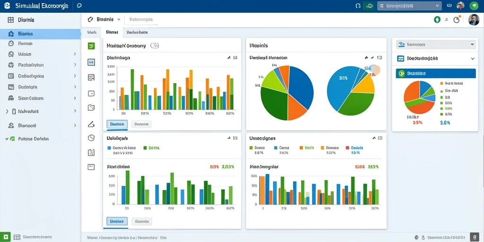Select the green list icon in the vertical toolbar

coord(91,46)
